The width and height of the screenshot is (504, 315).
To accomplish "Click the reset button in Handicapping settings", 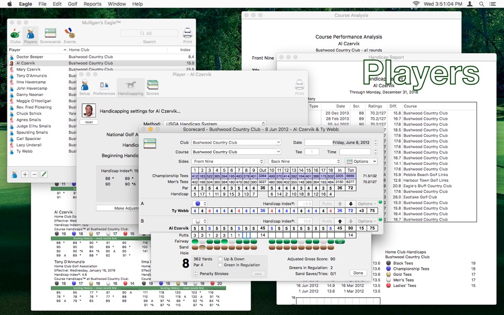I will coord(89,121).
